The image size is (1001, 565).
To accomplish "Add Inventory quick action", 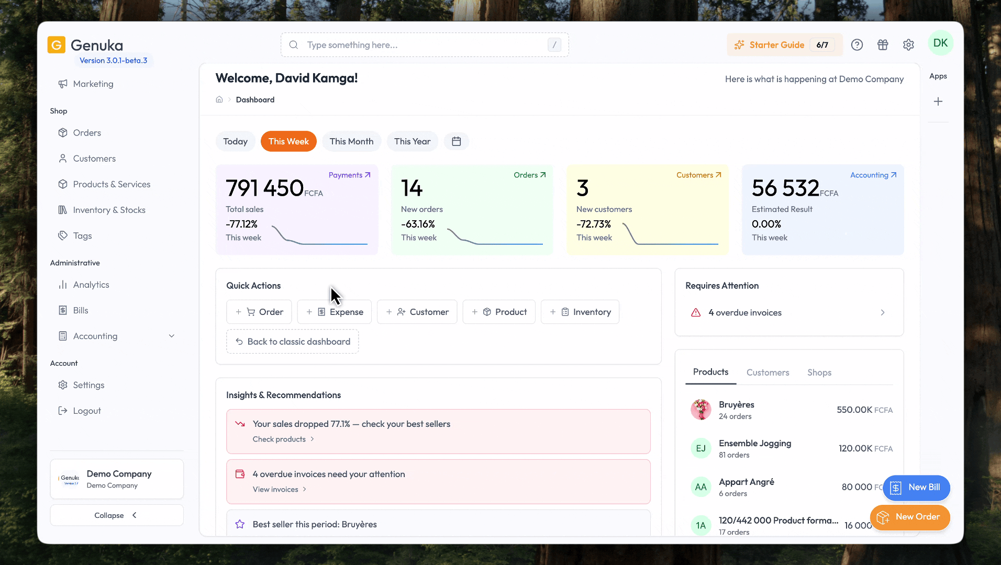I will pos(580,312).
